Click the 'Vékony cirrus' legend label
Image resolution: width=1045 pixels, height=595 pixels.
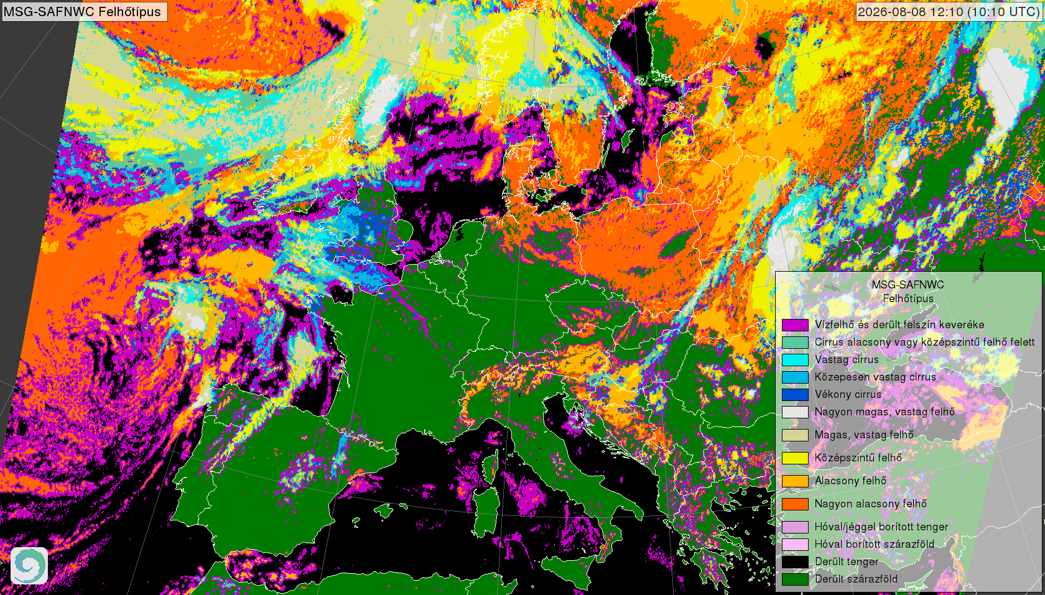[848, 394]
